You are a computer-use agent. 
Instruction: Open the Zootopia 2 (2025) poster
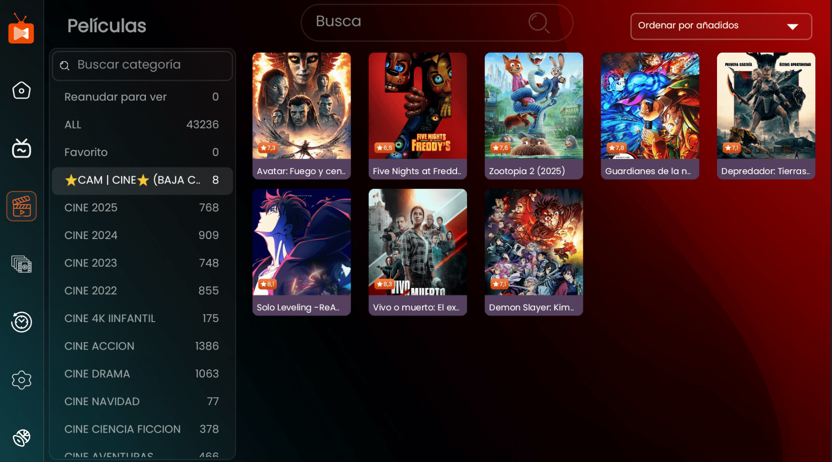click(534, 115)
